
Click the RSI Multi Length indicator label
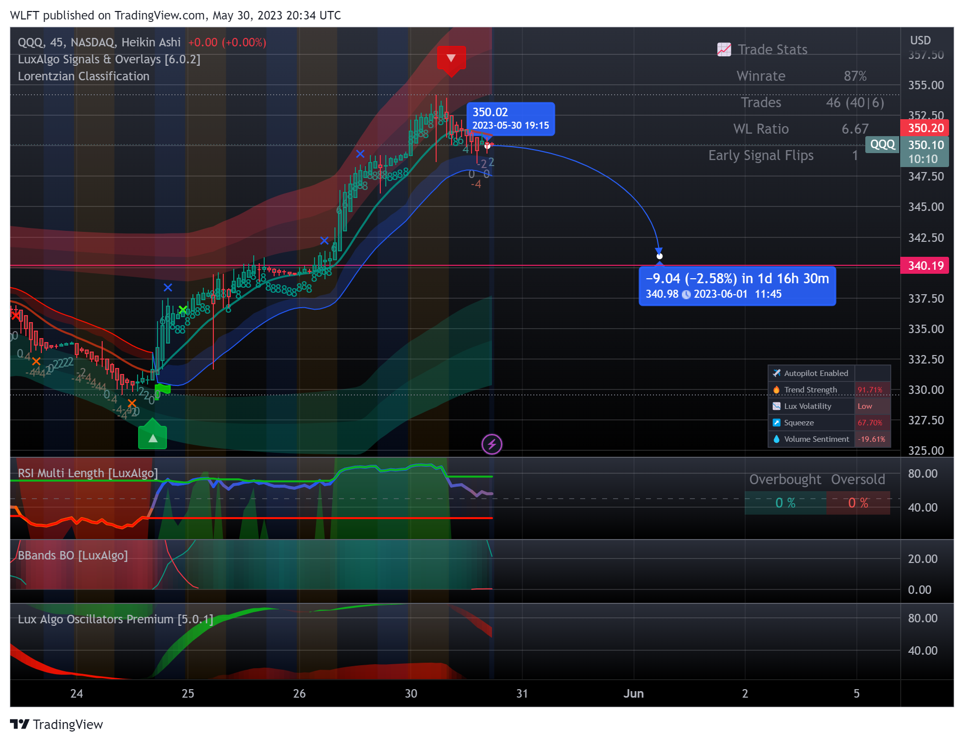(88, 473)
